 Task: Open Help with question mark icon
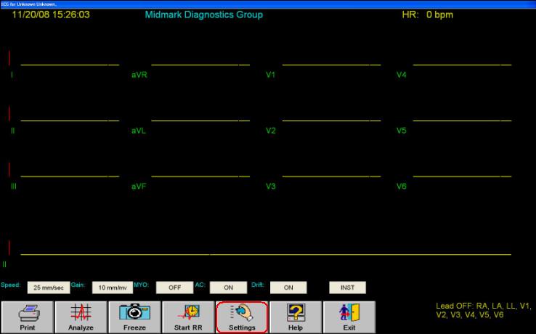296,317
